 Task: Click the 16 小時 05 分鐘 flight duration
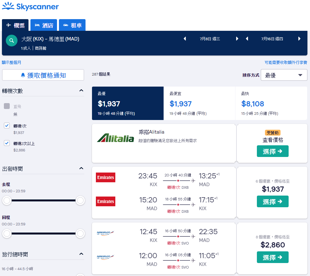pos(178,255)
